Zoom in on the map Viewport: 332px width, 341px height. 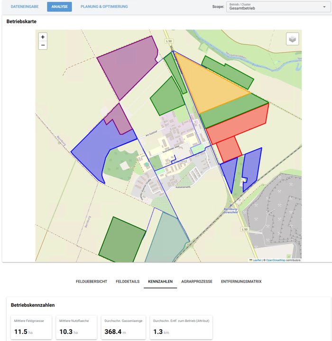43,37
